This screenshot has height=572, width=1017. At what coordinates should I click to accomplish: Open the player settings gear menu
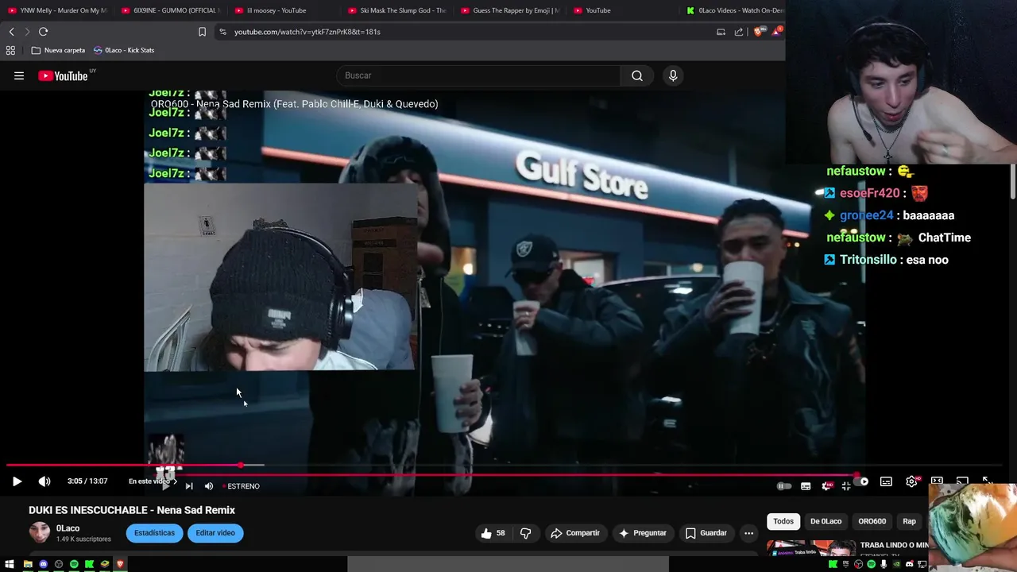[x=912, y=481]
